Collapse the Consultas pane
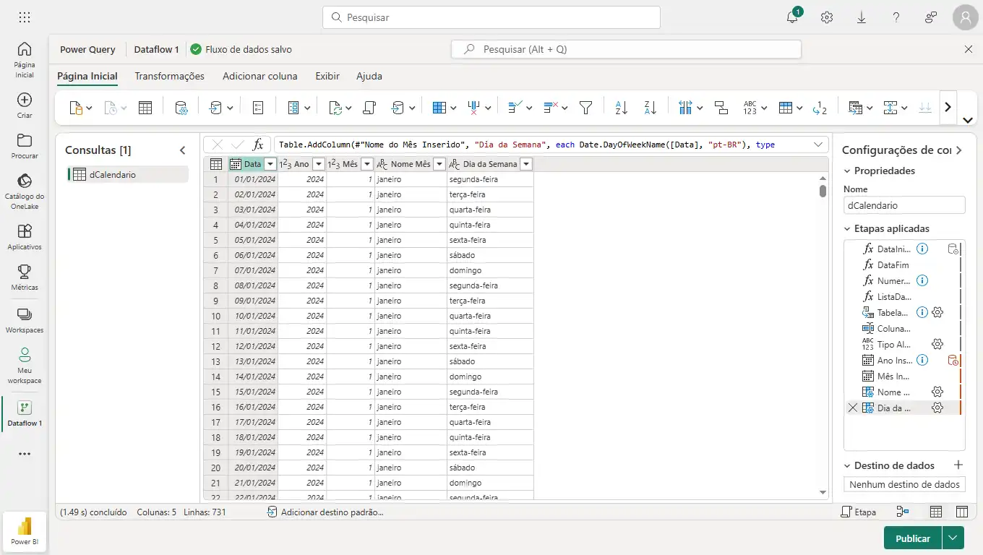 coord(182,150)
